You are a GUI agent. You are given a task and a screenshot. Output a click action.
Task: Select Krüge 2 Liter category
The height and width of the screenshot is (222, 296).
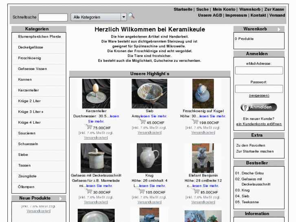click(29, 101)
